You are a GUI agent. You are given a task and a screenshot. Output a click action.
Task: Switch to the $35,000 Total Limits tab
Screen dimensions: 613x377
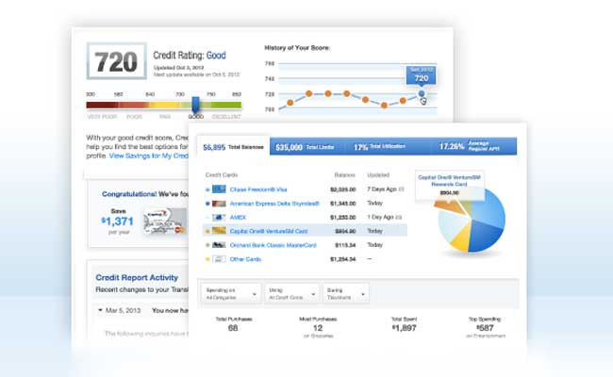[x=305, y=147]
